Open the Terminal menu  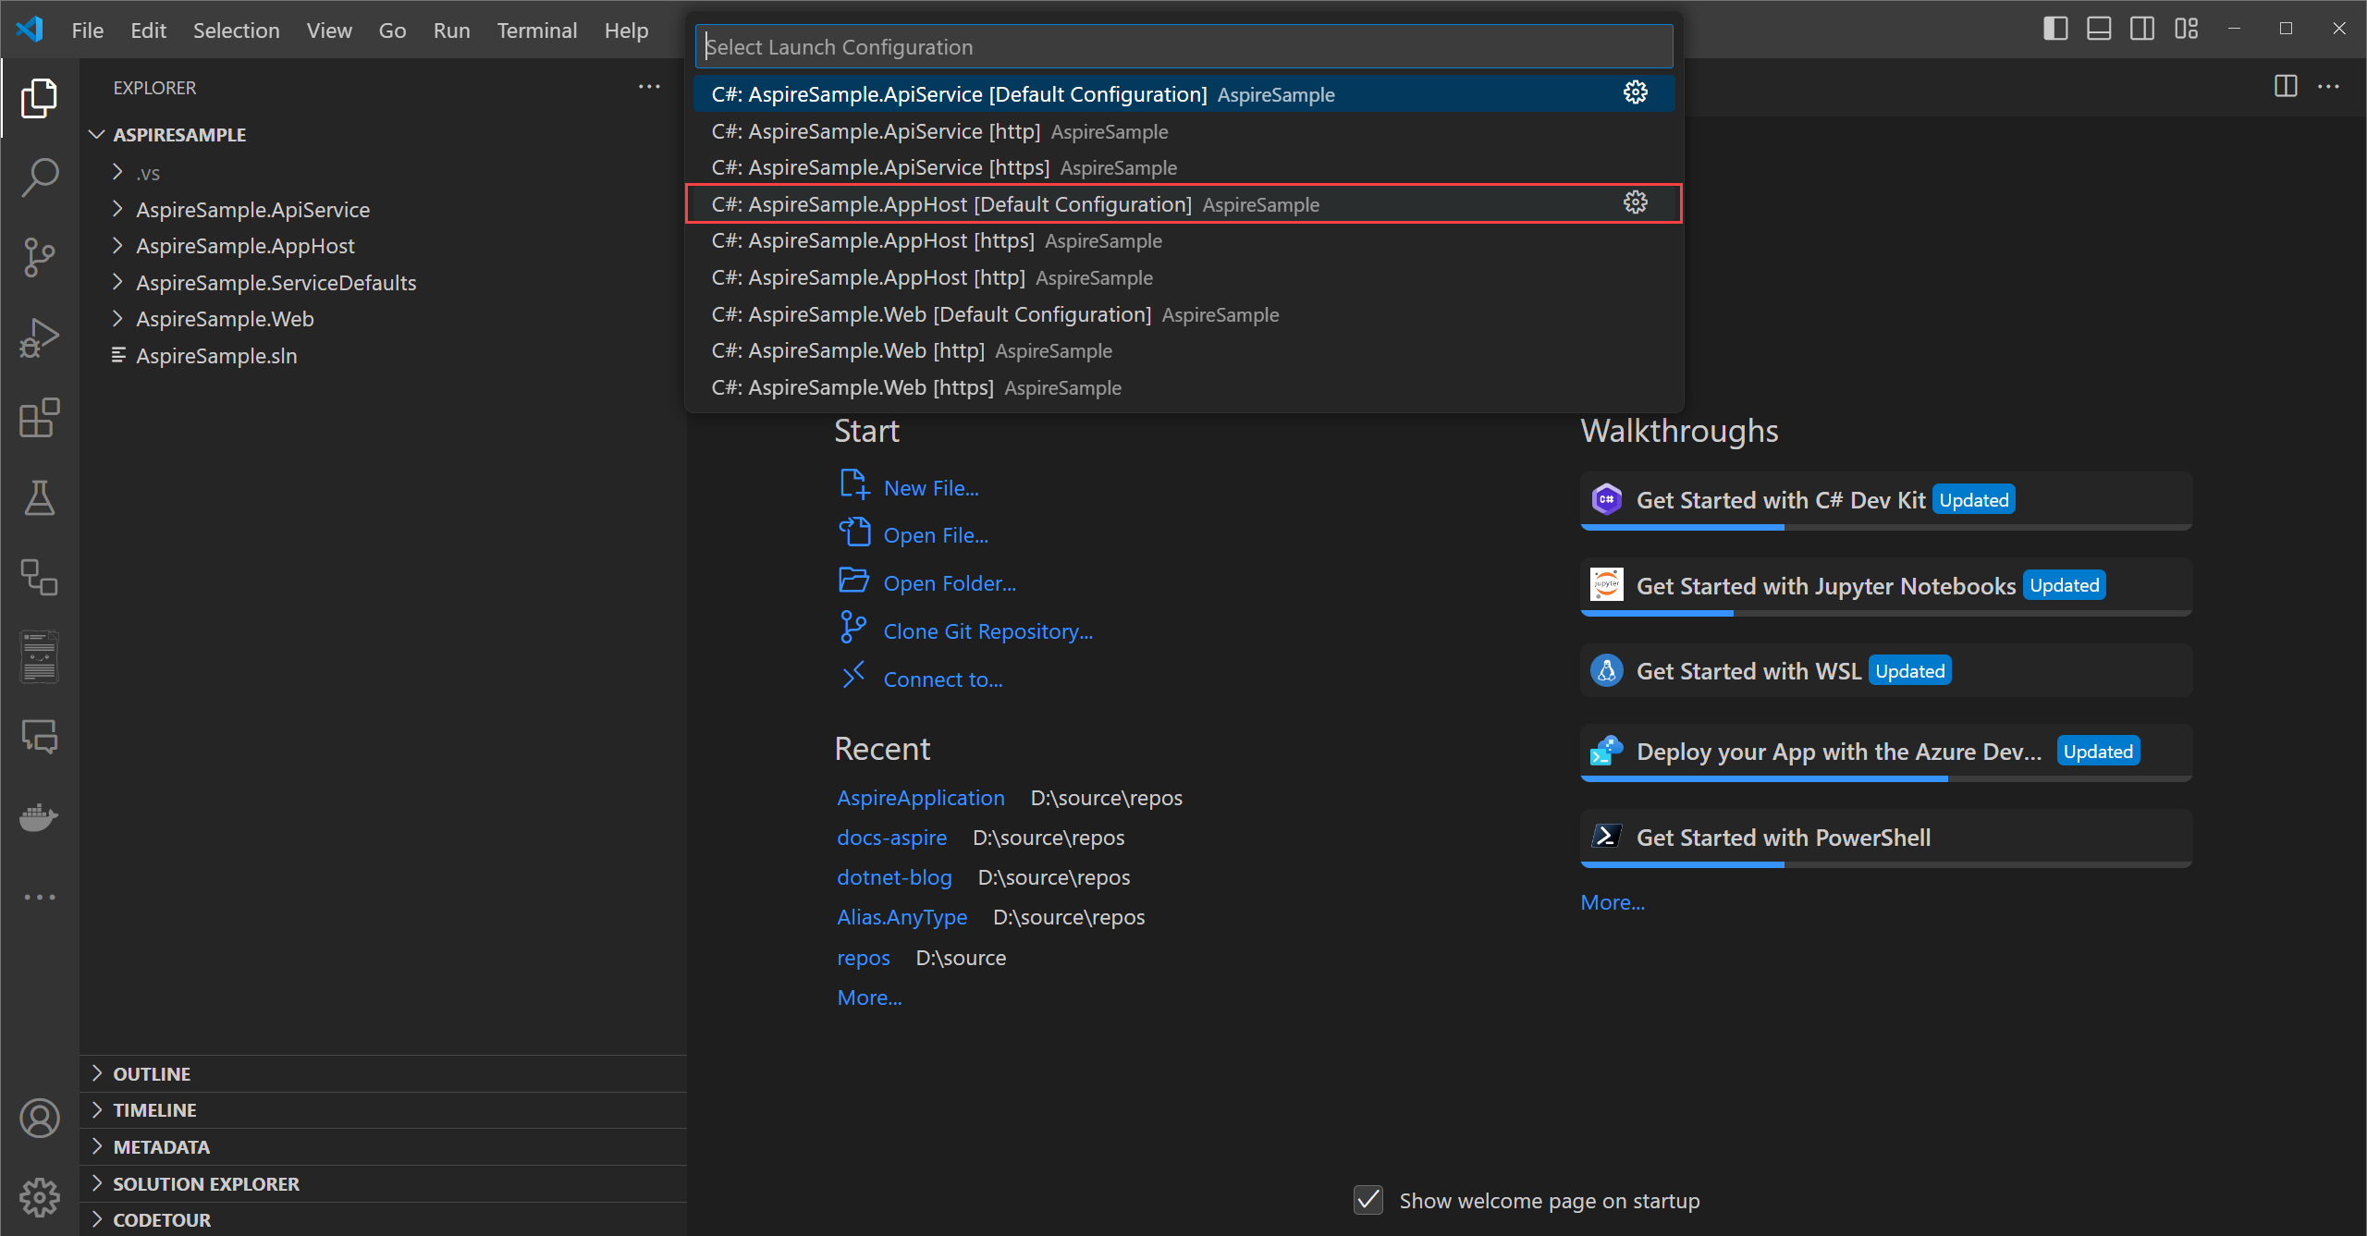536,31
